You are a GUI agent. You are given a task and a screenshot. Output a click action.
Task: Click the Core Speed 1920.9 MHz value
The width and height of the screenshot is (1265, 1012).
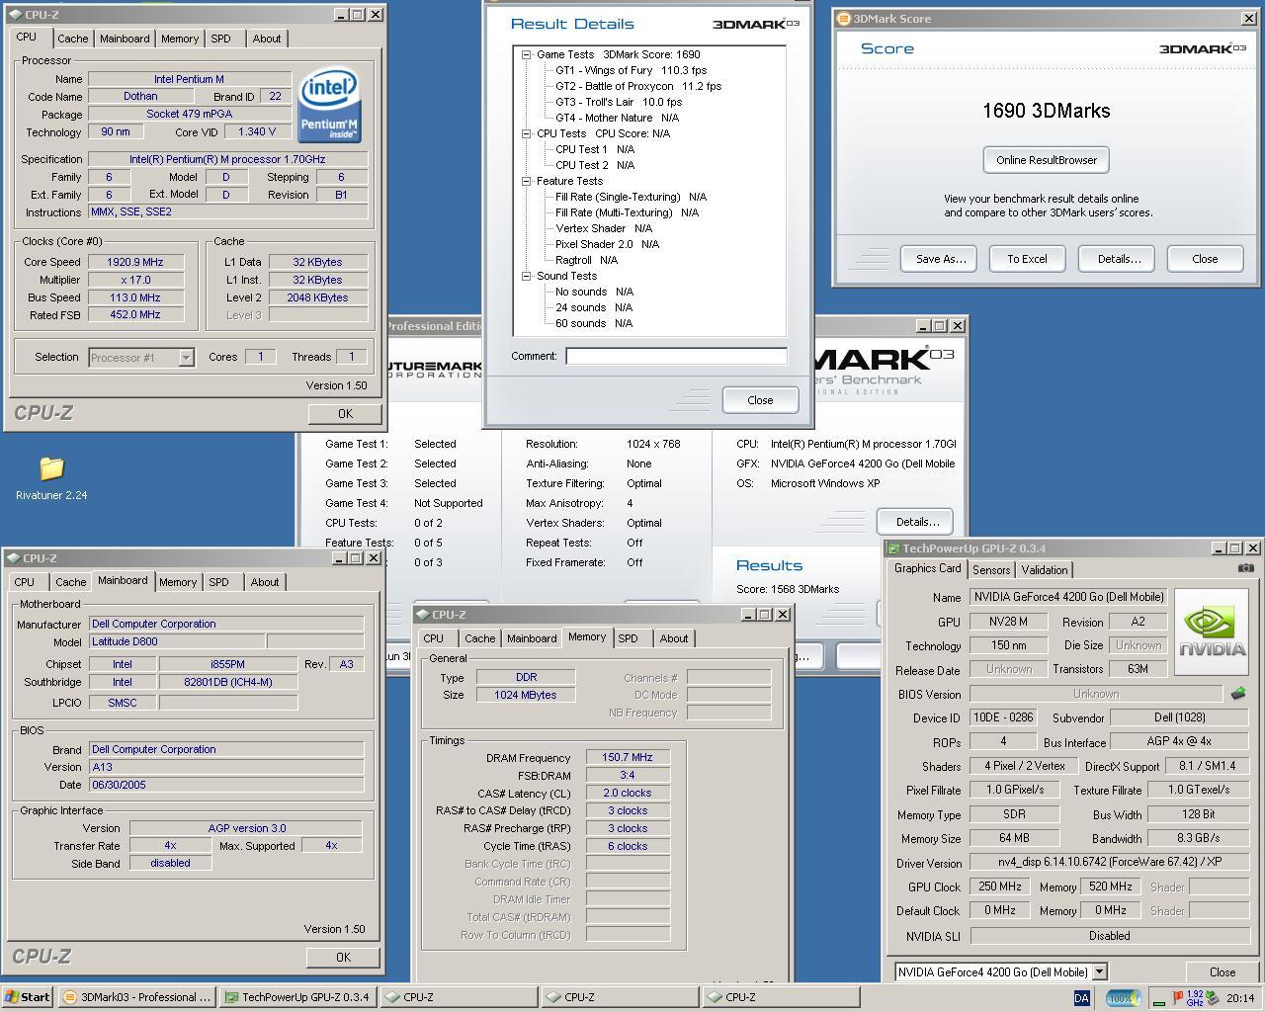(x=136, y=262)
